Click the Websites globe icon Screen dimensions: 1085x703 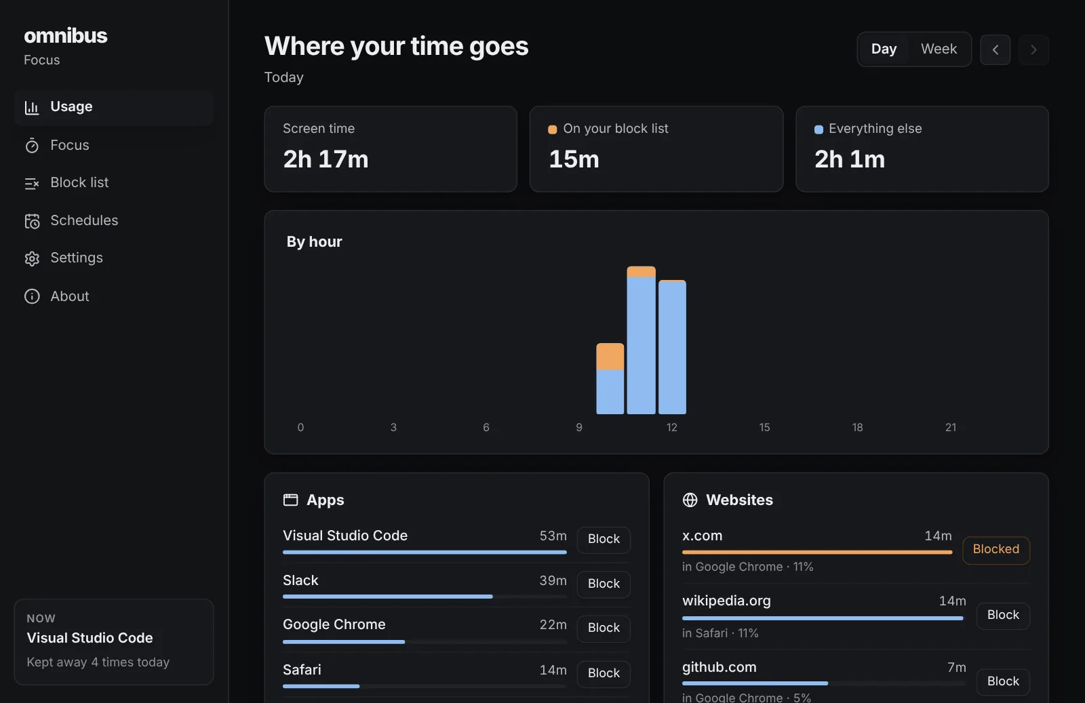pyautogui.click(x=690, y=500)
